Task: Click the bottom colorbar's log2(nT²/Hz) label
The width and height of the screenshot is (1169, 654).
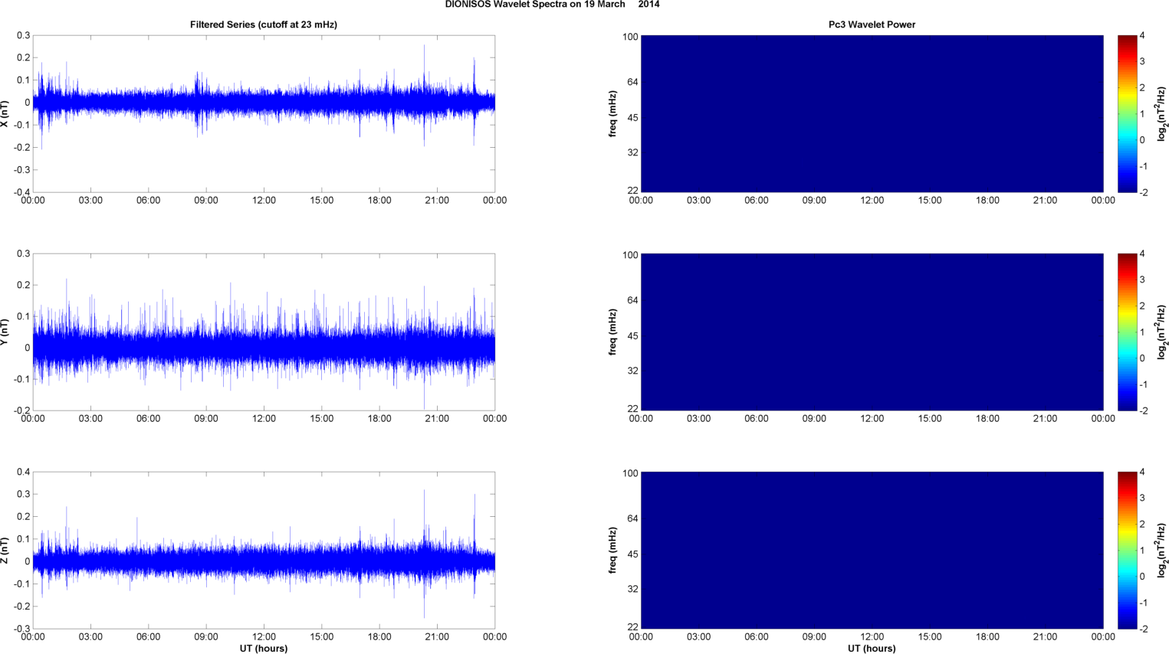Action: (1161, 551)
